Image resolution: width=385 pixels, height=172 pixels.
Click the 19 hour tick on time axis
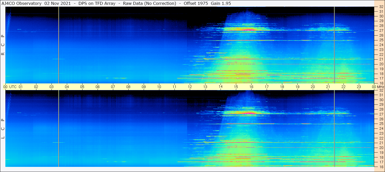pos(297,87)
